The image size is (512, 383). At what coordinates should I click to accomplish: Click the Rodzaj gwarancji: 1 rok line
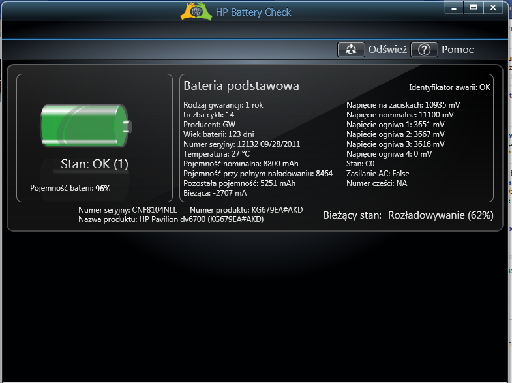(223, 105)
